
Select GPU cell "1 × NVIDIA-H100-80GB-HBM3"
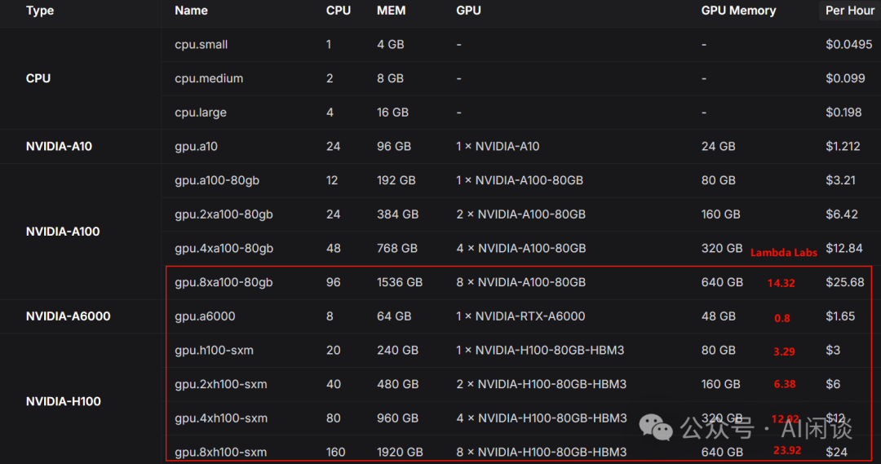click(x=540, y=351)
